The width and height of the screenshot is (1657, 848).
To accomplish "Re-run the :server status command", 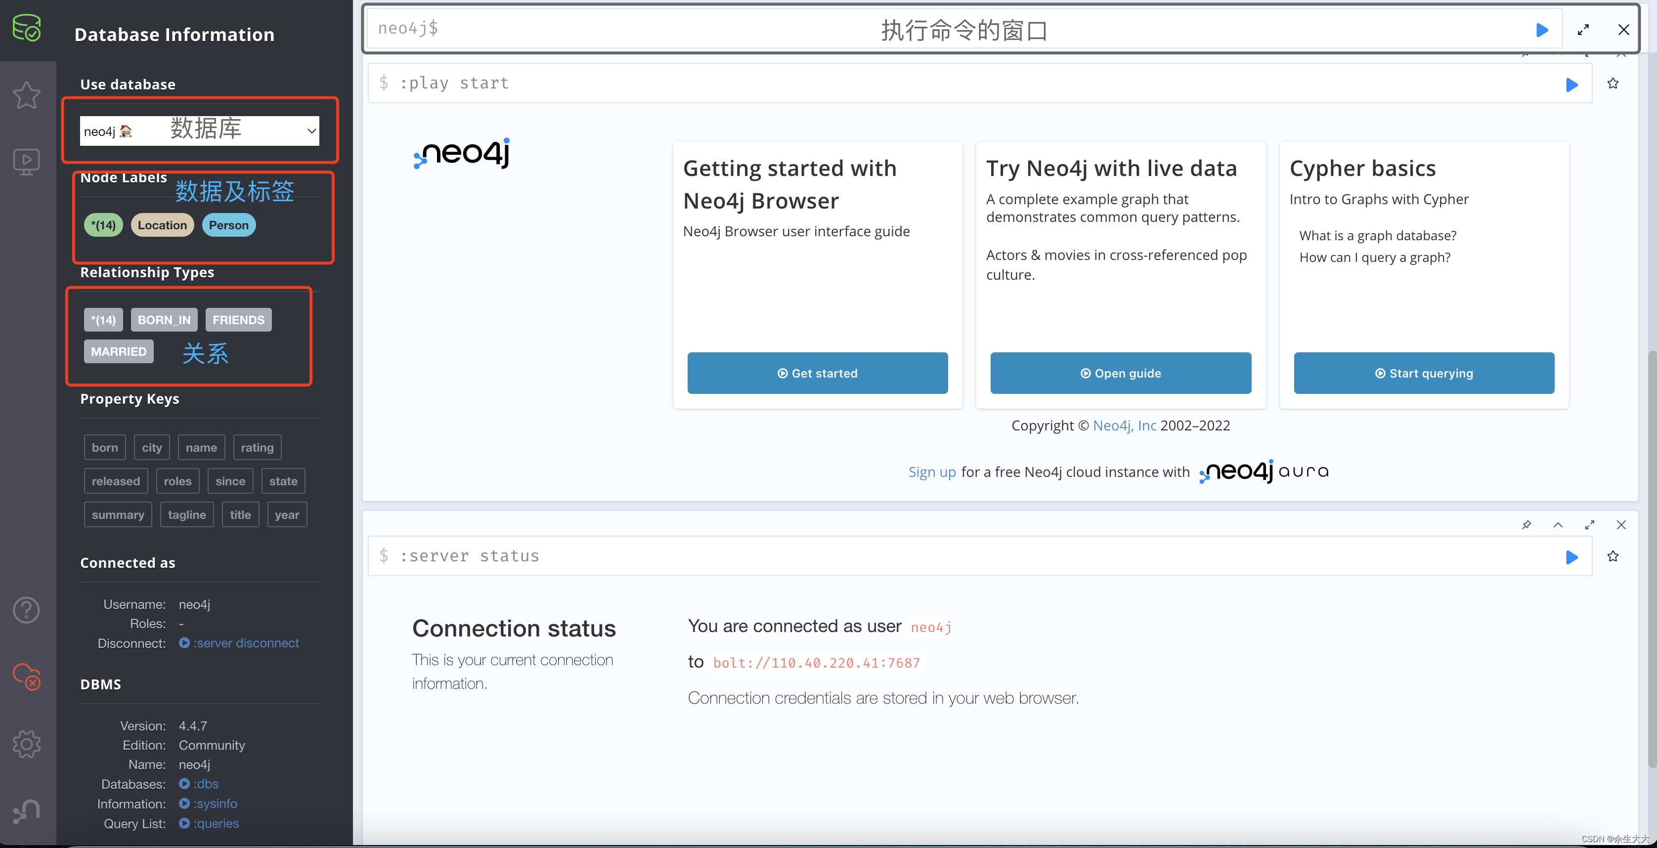I will point(1571,557).
